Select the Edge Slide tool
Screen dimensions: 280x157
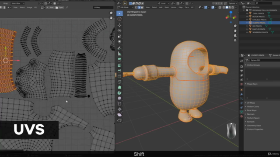(x=119, y=104)
